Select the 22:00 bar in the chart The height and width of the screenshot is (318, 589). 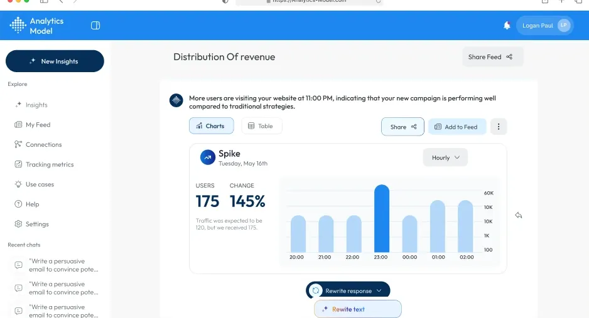(354, 233)
